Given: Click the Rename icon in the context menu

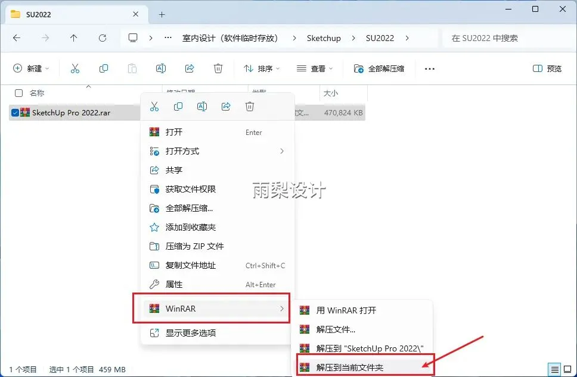Looking at the screenshot, I should point(202,107).
